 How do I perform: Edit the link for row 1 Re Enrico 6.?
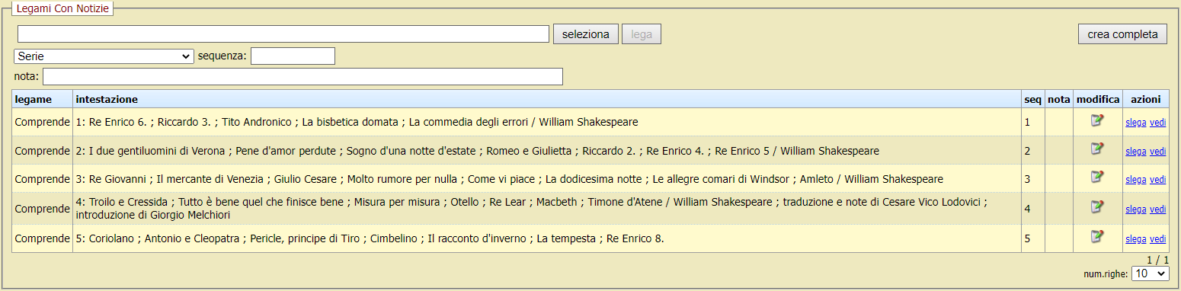[x=1097, y=120]
